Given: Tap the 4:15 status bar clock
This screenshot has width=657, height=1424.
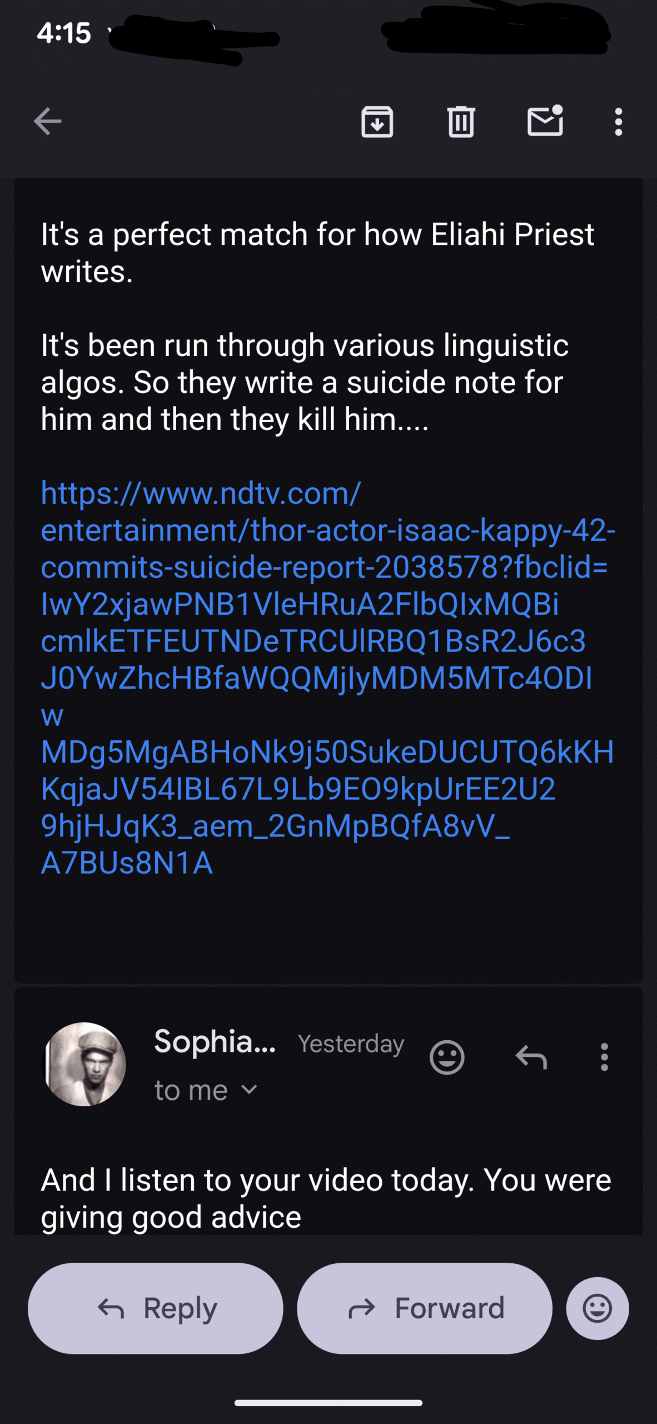Looking at the screenshot, I should [x=64, y=33].
